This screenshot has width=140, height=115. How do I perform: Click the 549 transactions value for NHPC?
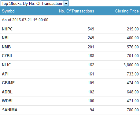[x=91, y=29]
